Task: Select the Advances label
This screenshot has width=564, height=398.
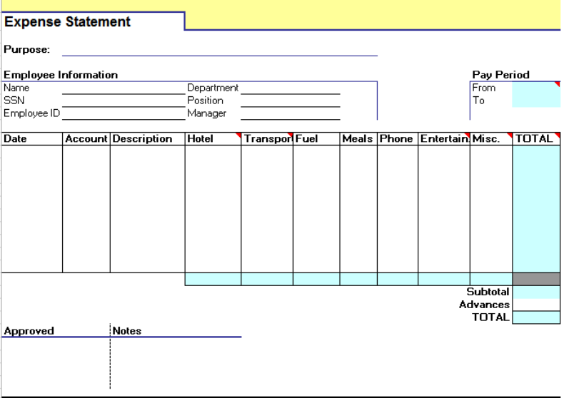Action: pos(484,305)
